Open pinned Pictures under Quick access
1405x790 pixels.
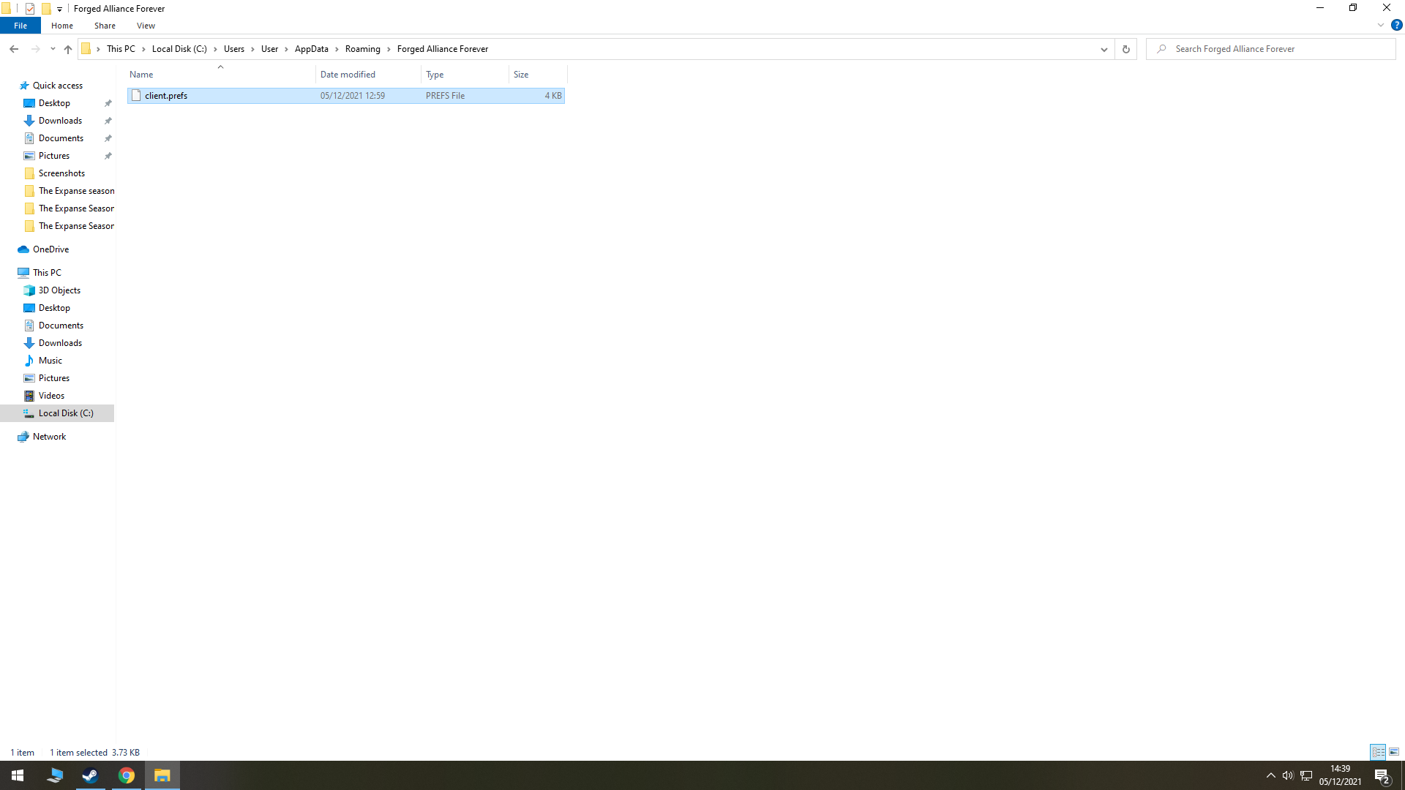point(54,156)
